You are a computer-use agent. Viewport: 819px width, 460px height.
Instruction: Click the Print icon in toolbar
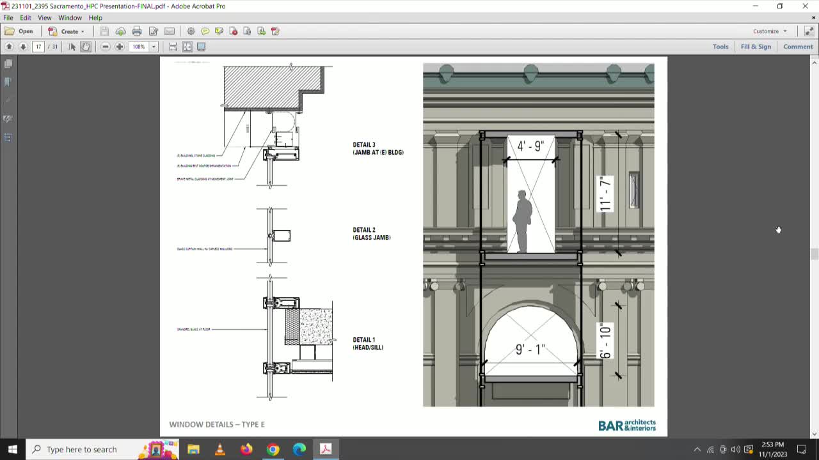coord(136,31)
